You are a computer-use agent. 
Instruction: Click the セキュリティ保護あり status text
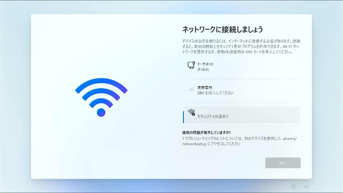213,116
